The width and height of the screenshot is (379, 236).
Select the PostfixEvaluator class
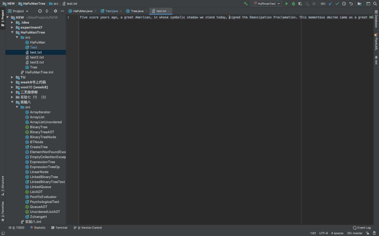point(43,197)
